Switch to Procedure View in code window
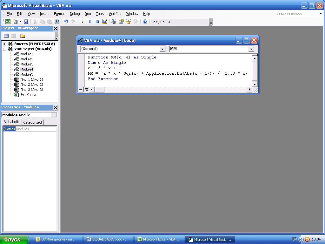 click(x=81, y=89)
